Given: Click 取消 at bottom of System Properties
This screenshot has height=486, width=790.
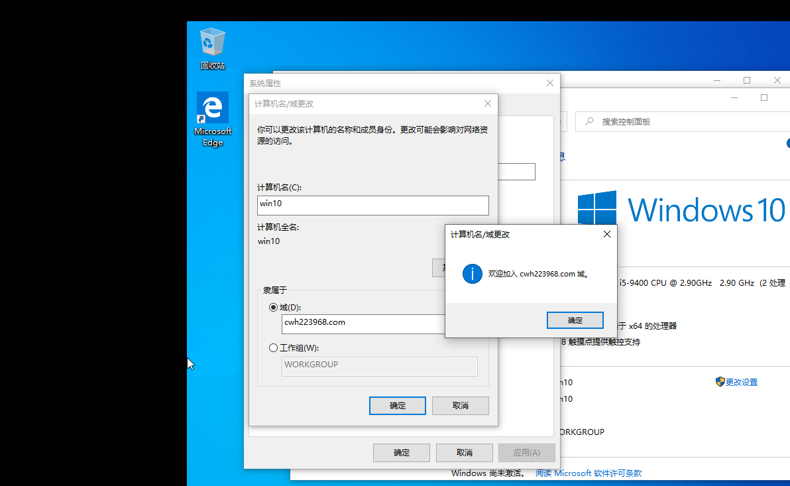Looking at the screenshot, I should click(465, 453).
